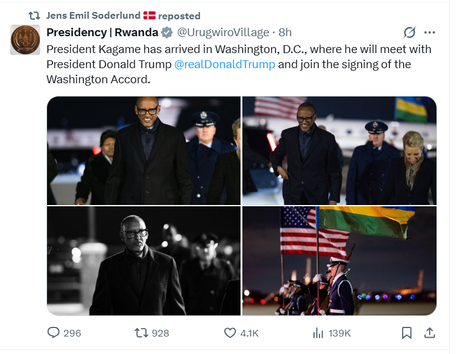This screenshot has height=354, width=460.
Task: Open the three-dot more options menu
Action: pyautogui.click(x=429, y=33)
